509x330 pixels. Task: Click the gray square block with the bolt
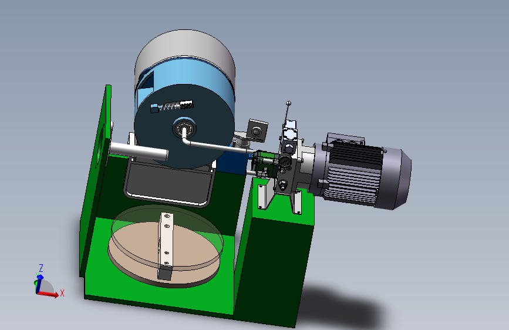257,131
